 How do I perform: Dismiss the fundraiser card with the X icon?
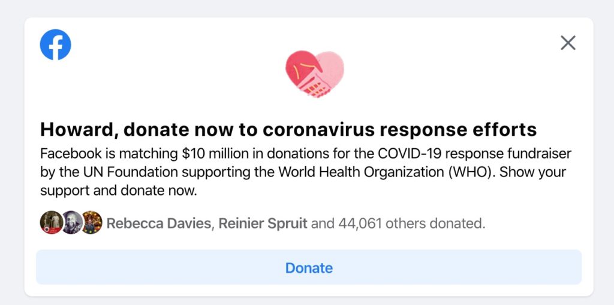click(567, 43)
